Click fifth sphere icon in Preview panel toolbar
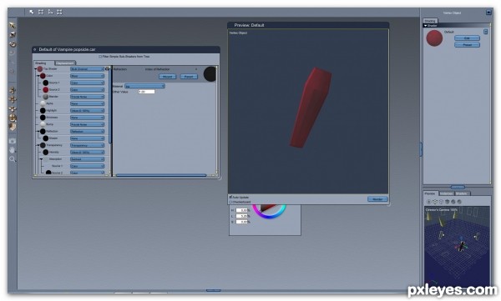 (x=453, y=202)
